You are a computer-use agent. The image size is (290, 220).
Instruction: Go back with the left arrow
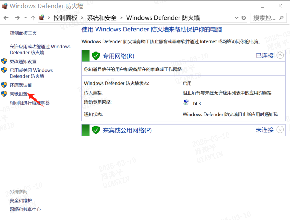coord(6,18)
